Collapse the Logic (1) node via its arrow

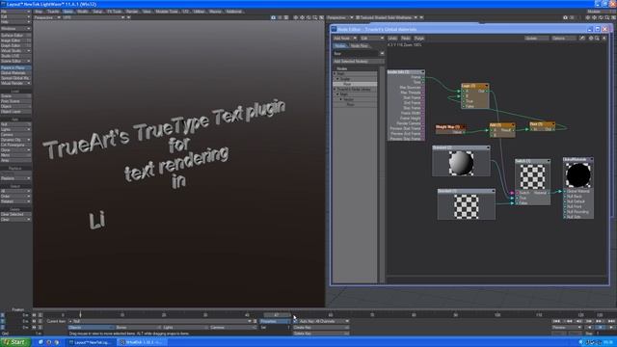(x=487, y=86)
